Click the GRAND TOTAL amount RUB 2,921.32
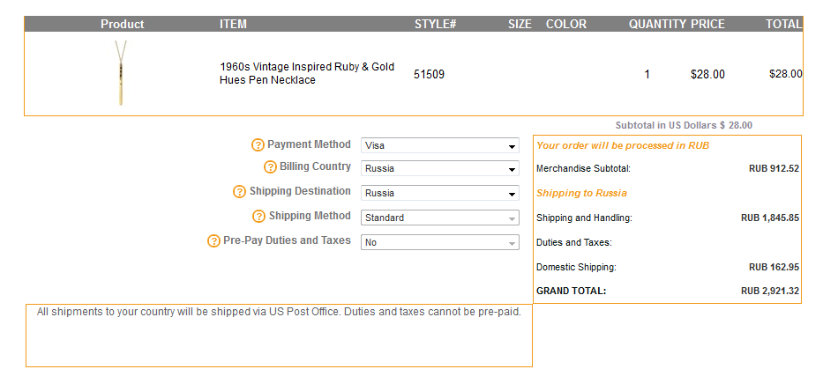Image resolution: width=838 pixels, height=384 pixels. (x=769, y=291)
